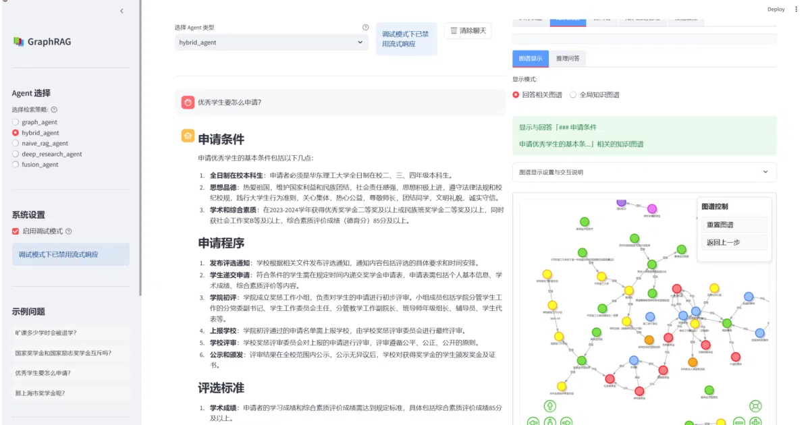Click the 清除聊天 button

[468, 31]
